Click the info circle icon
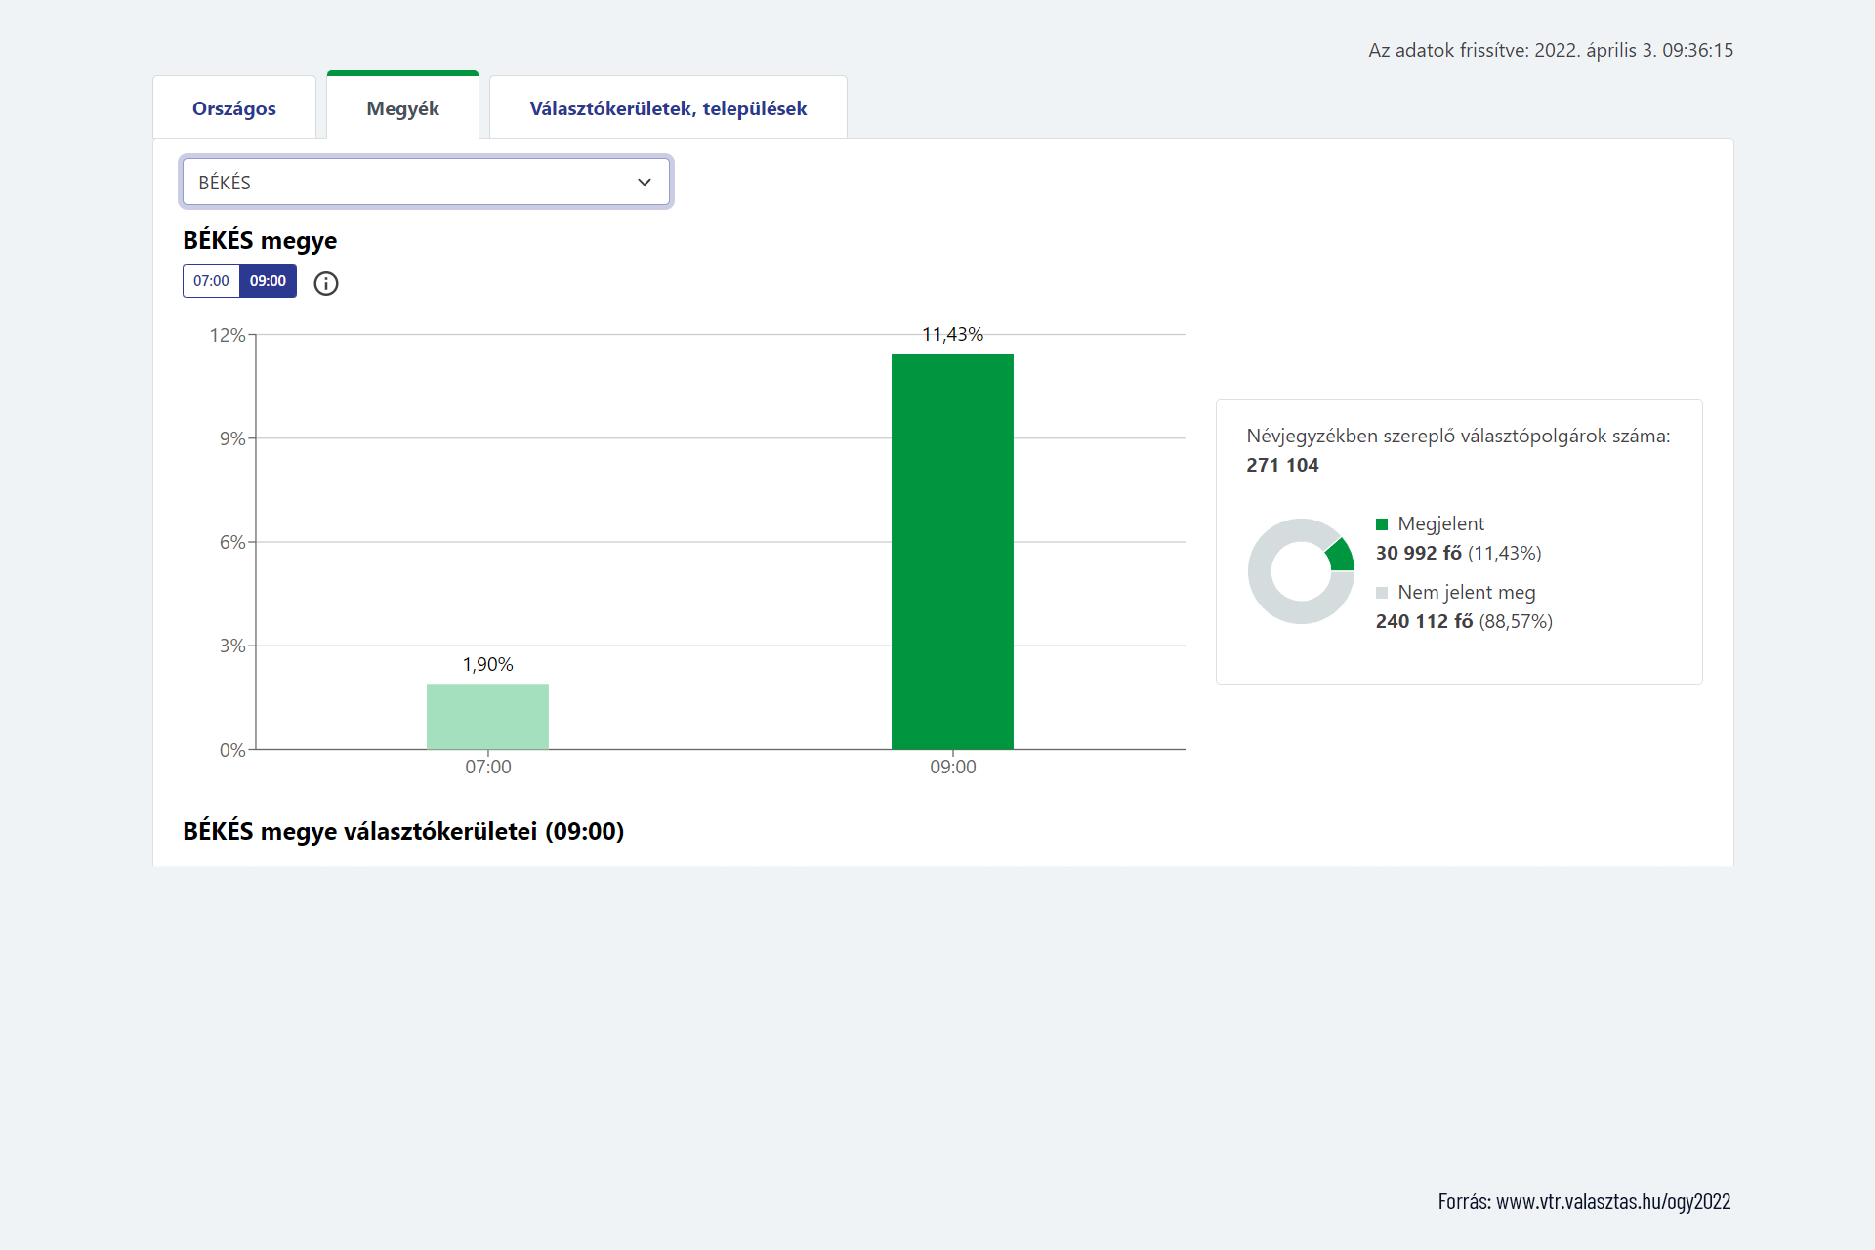Image resolution: width=1875 pixels, height=1250 pixels. click(326, 283)
